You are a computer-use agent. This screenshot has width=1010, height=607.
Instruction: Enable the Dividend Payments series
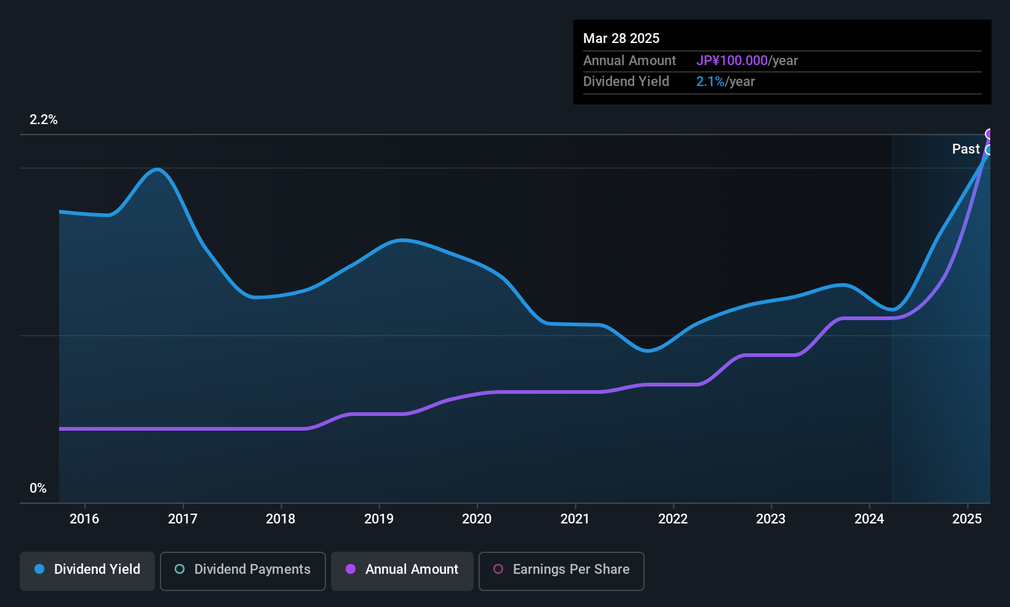[242, 571]
